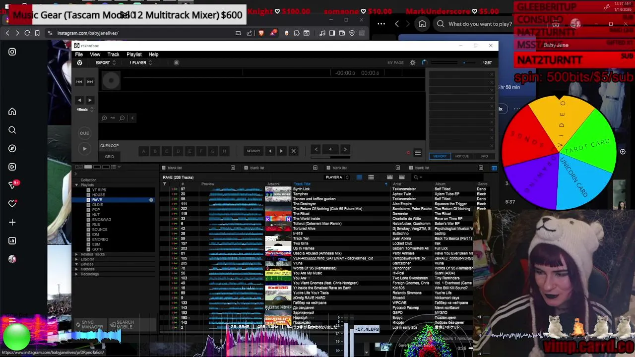Switch to the INFO tab
The width and height of the screenshot is (635, 357).
[484, 156]
